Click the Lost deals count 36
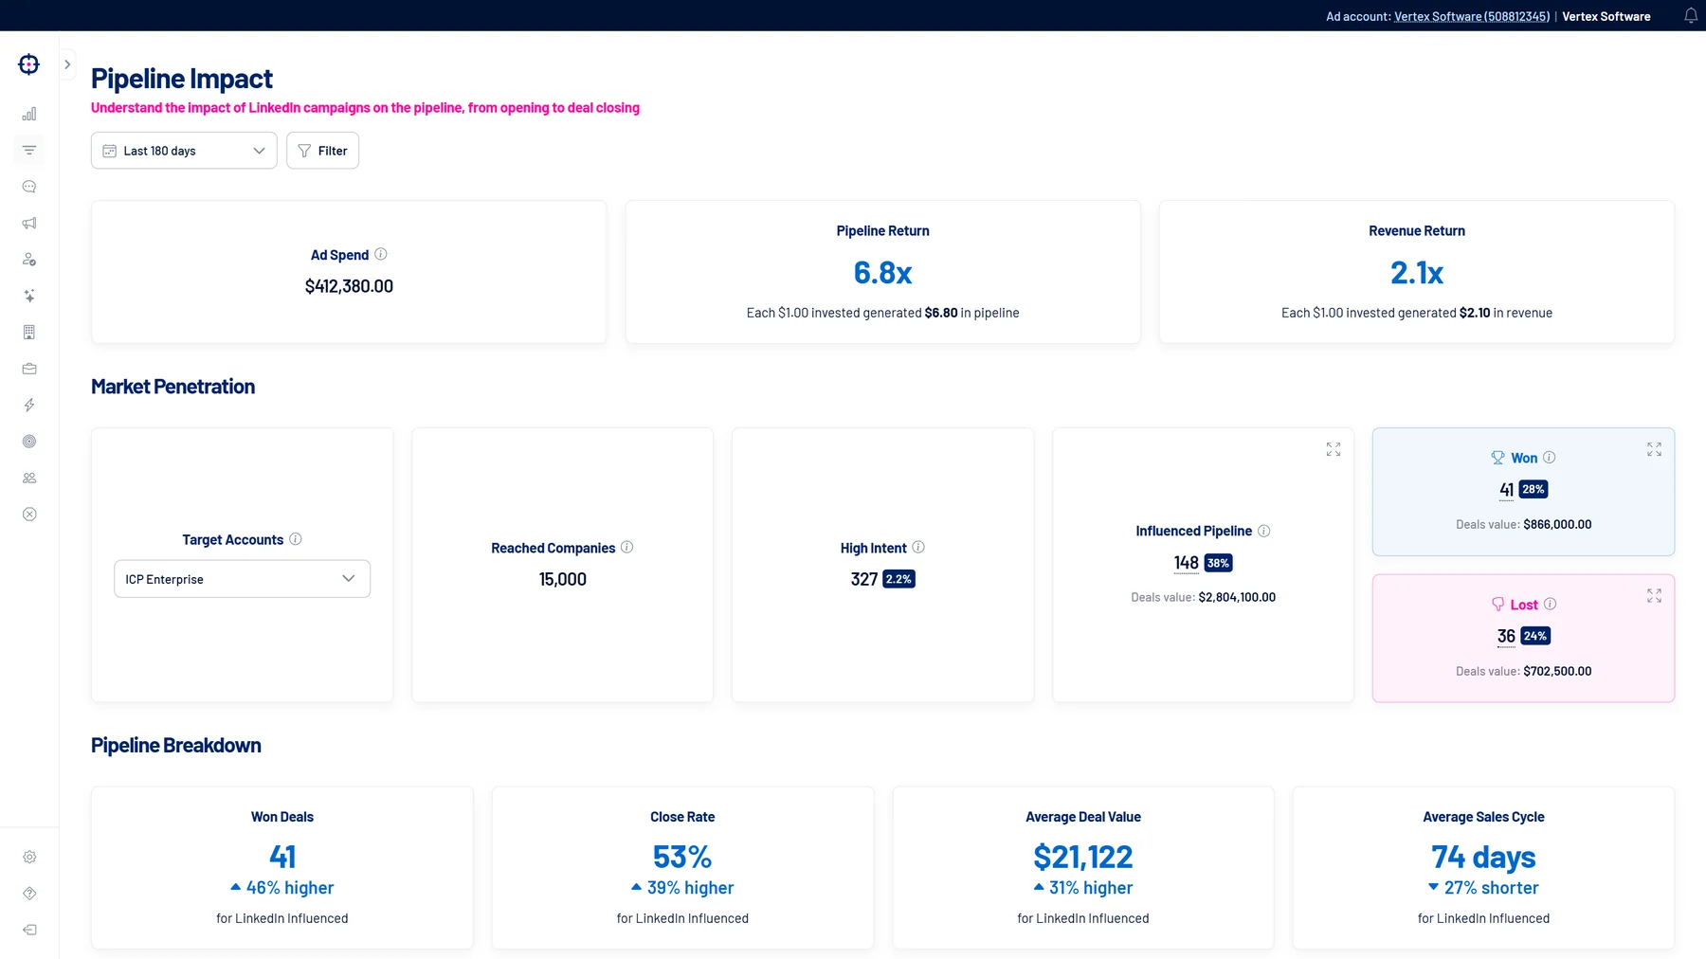This screenshot has height=959, width=1706. tap(1506, 636)
